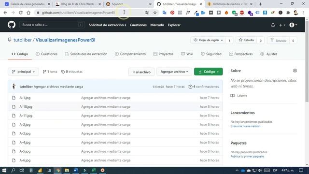Screen dimensions: 309x174
Task: Open the VisualizarImagenesPowerBI repository link
Action: point(66,40)
